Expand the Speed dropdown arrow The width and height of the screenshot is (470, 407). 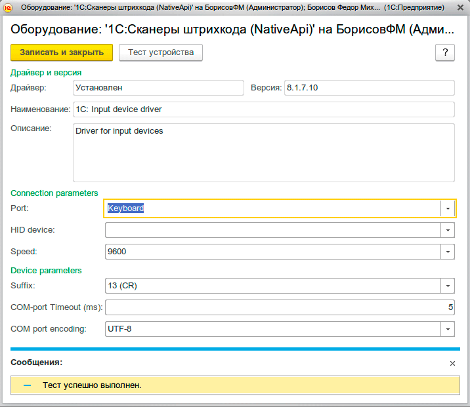(x=448, y=252)
